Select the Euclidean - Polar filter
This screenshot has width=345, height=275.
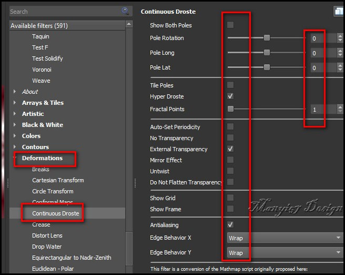coord(53,268)
